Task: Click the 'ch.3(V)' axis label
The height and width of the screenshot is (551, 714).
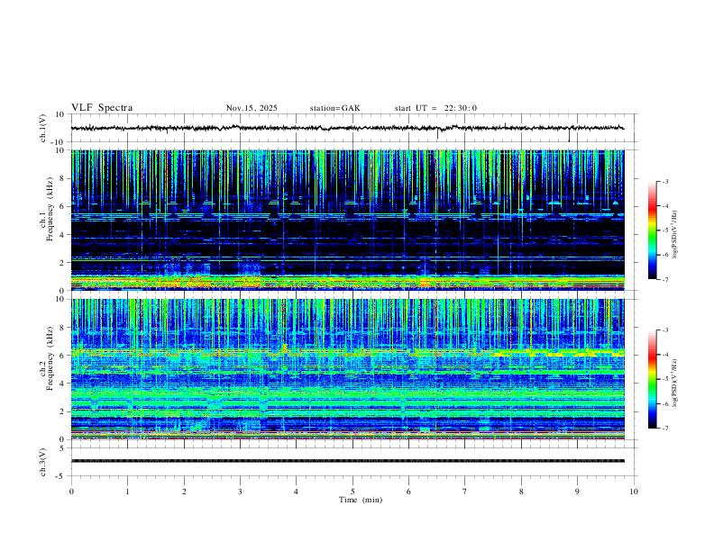Action: [43, 463]
